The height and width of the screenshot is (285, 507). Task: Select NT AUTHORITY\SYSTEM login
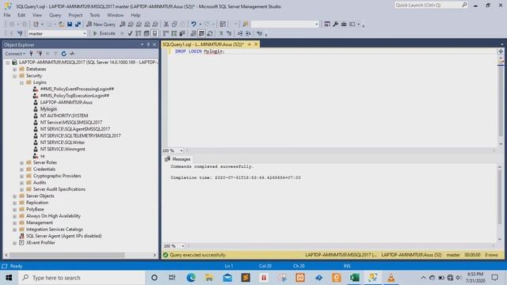(x=64, y=116)
